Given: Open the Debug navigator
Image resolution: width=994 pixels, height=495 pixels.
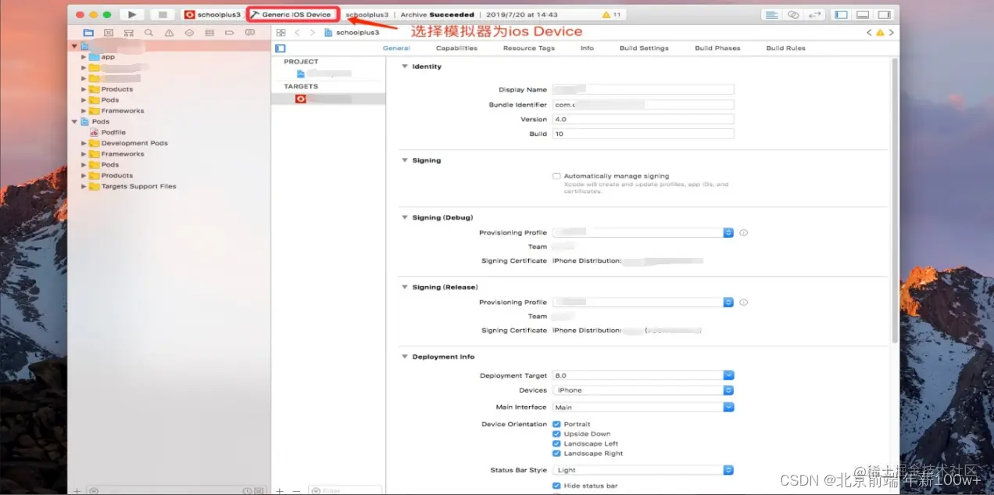Looking at the screenshot, I should (209, 33).
